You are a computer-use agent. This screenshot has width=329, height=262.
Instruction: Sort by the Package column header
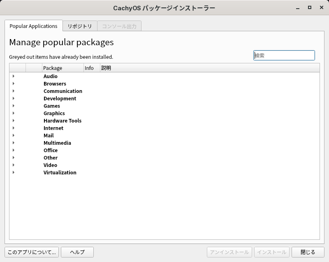point(63,68)
